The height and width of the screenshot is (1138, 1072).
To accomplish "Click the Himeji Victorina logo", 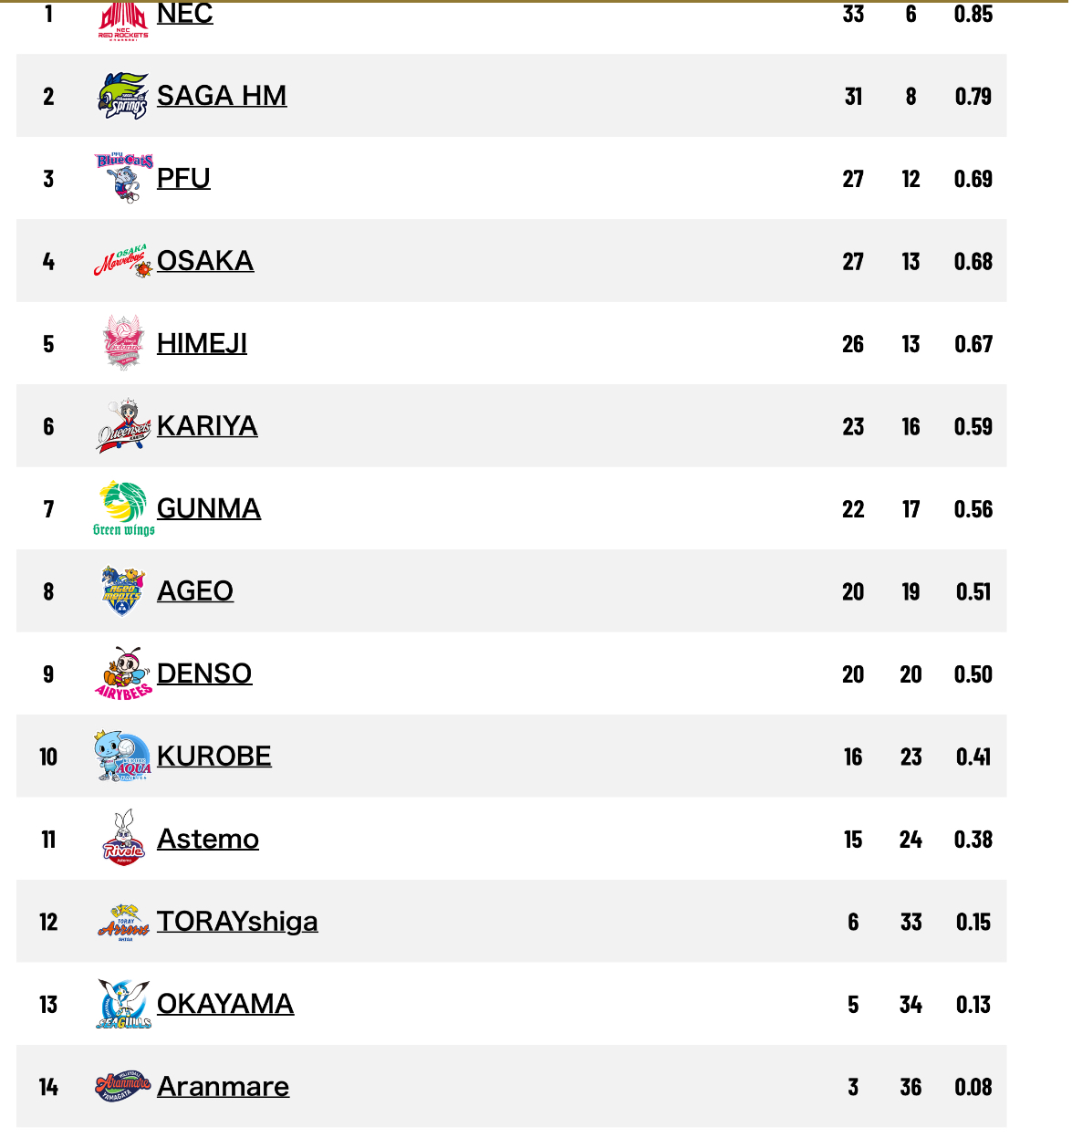I will (123, 343).
